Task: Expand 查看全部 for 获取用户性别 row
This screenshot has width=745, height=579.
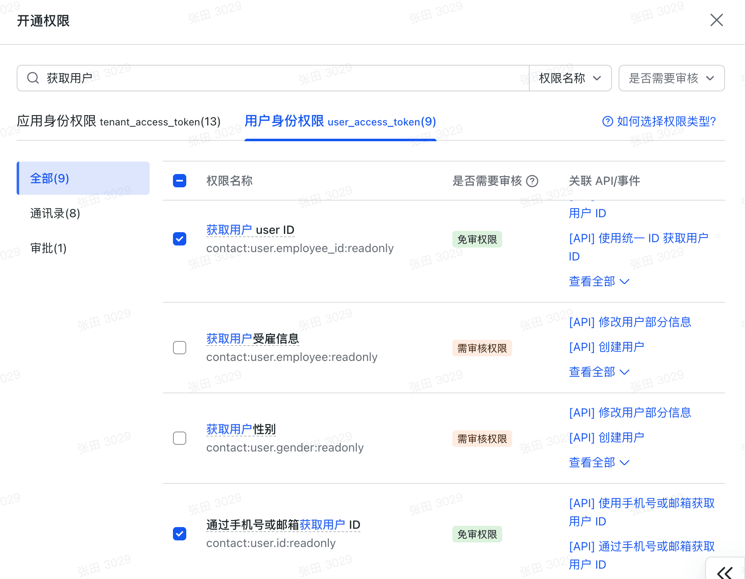Action: coord(599,463)
